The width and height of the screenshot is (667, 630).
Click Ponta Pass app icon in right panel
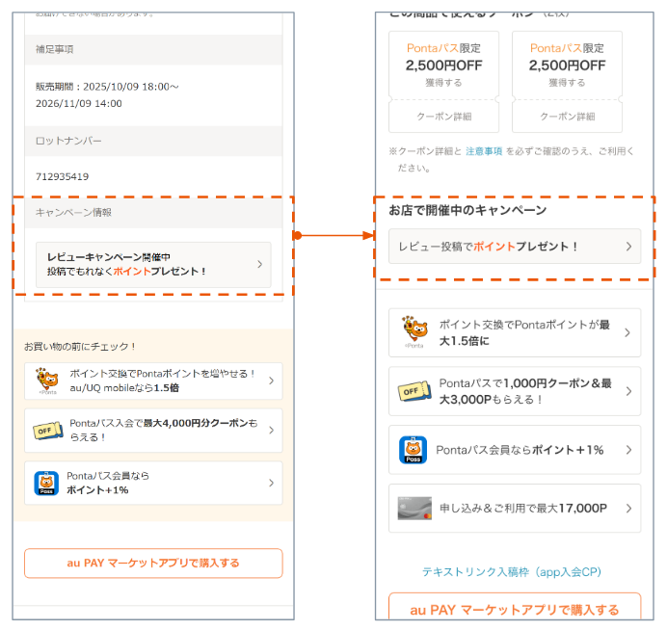[x=414, y=450]
